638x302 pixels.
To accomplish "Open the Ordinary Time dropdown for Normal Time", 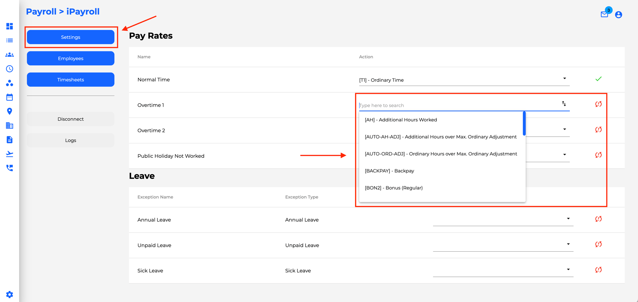I will [x=564, y=78].
